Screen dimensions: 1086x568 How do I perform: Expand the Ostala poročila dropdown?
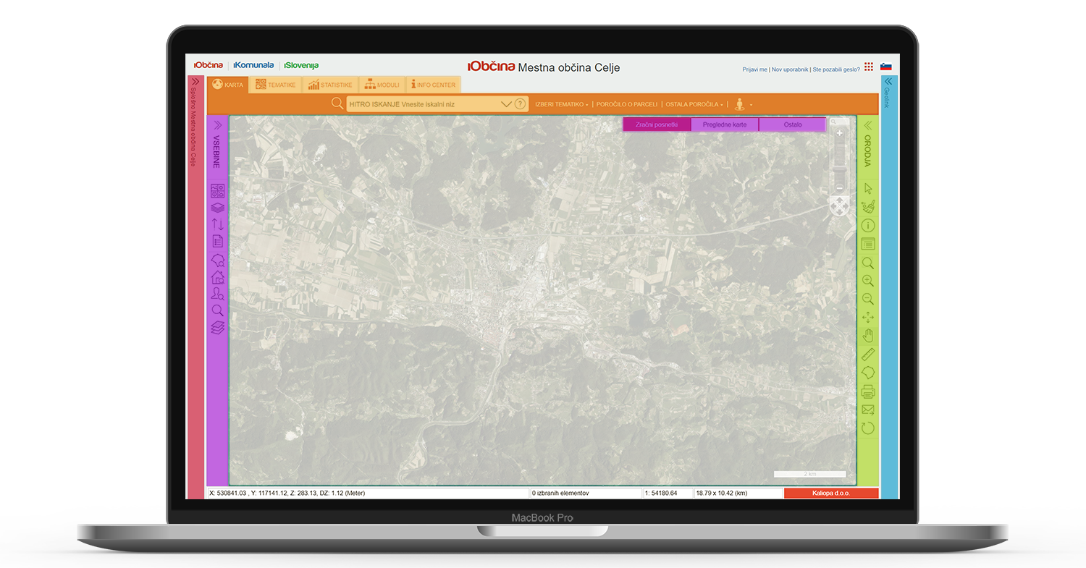tap(694, 104)
